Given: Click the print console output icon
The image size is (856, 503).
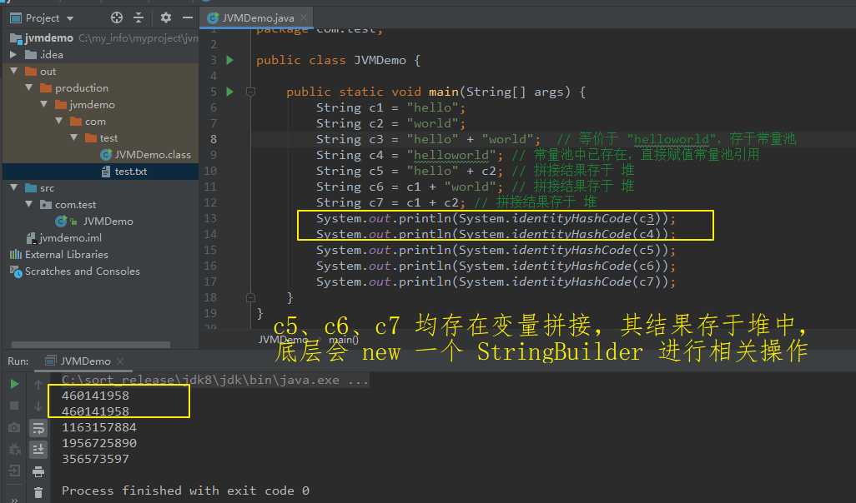Looking at the screenshot, I should pos(38,471).
